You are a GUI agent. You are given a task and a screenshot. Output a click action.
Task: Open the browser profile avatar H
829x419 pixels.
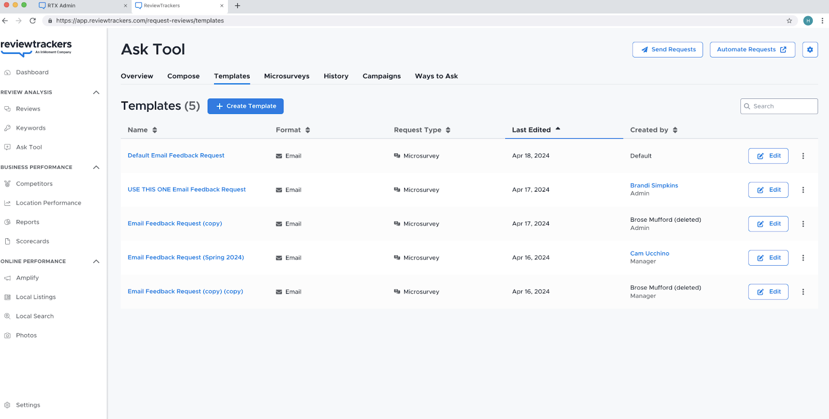(x=808, y=21)
